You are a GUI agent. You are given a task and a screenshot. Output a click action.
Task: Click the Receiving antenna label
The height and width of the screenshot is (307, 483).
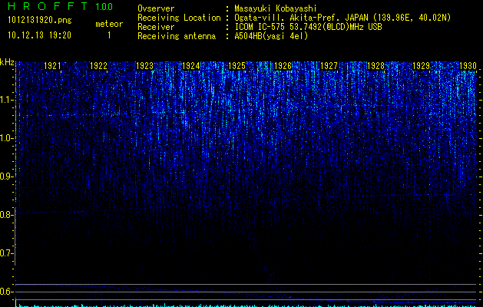[x=177, y=36]
